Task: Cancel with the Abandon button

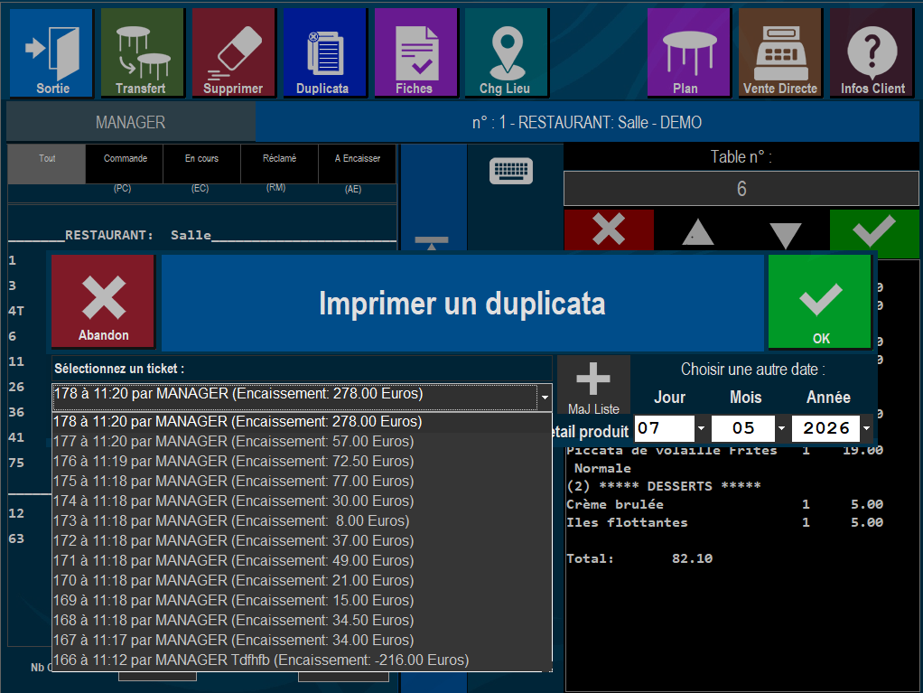Action: 103,302
